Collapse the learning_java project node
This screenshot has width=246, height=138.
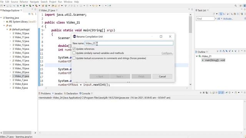pos(1,18)
